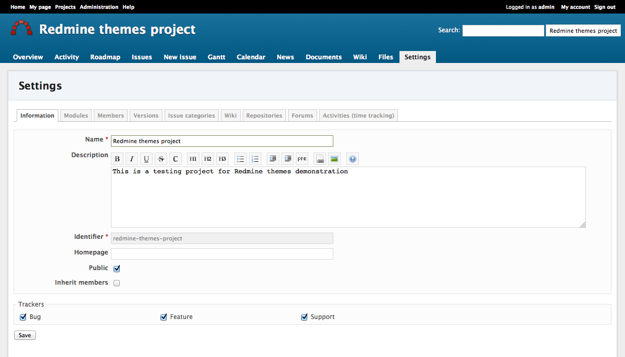This screenshot has width=625, height=357.
Task: Click the Redmine logo in the header
Action: pyautogui.click(x=21, y=28)
